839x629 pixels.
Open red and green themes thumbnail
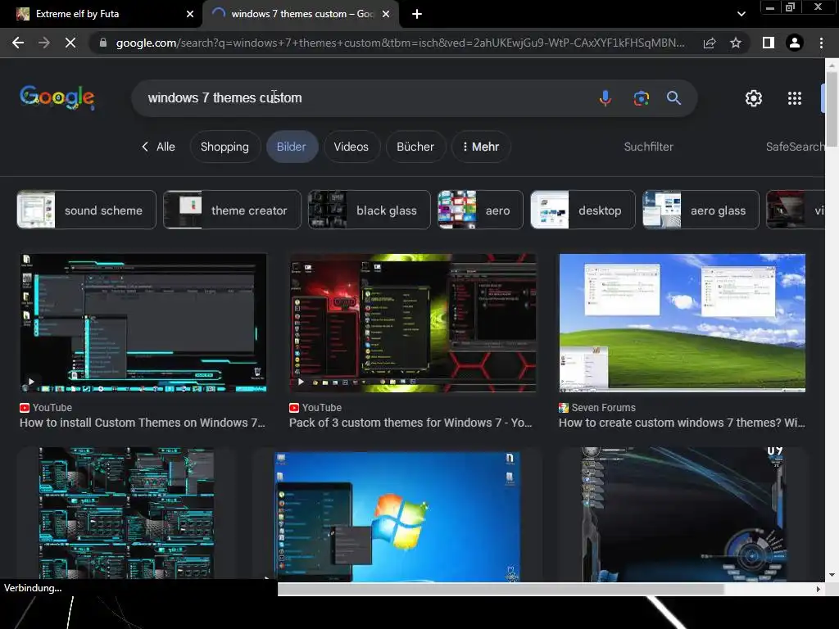(x=413, y=323)
